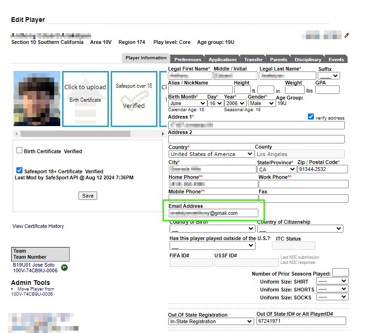Click the horizontal scrollbar under certificates
Image resolution: width=370 pixels, height=333 pixels.
tap(75, 134)
